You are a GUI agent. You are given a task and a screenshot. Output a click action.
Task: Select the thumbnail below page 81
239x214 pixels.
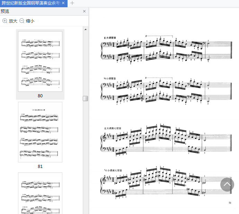40,193
